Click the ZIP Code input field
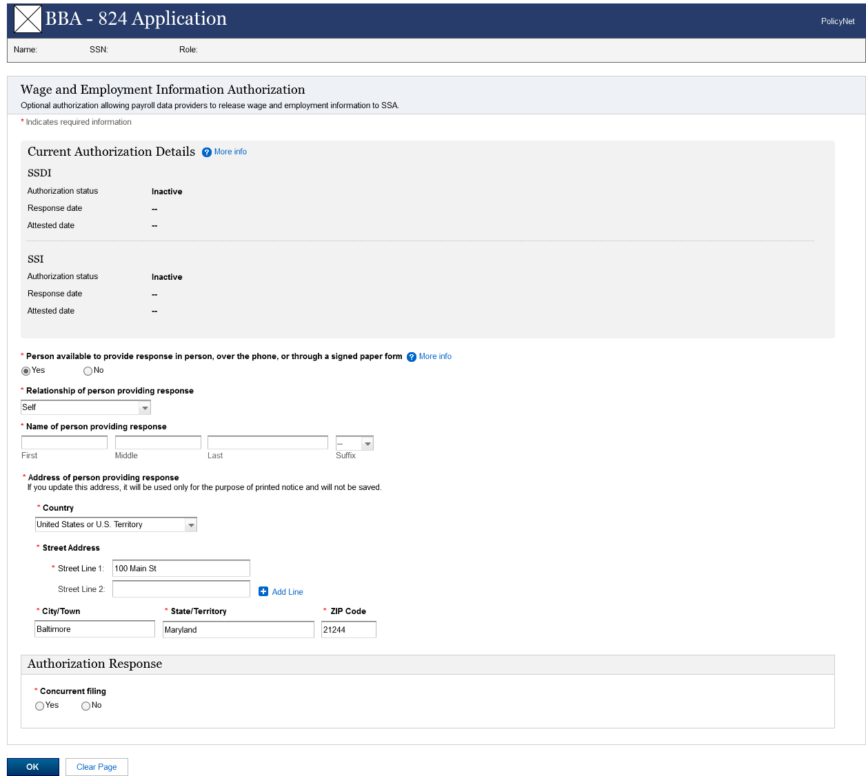The height and width of the screenshot is (776, 866). (x=348, y=630)
